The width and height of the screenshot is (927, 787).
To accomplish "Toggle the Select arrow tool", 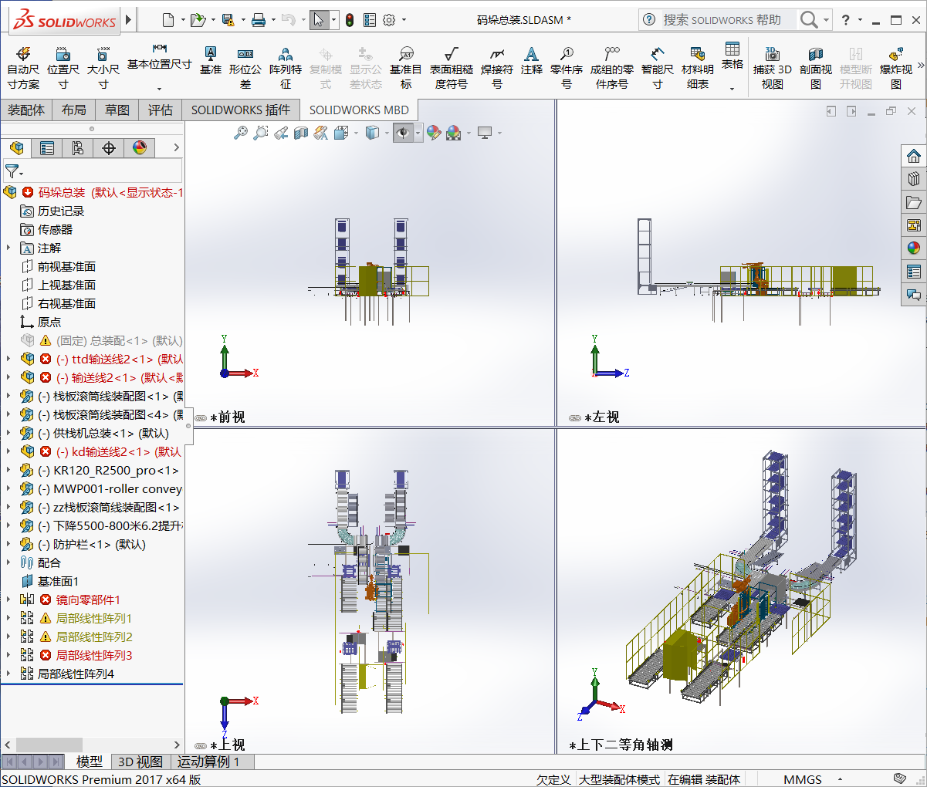I will pyautogui.click(x=319, y=20).
